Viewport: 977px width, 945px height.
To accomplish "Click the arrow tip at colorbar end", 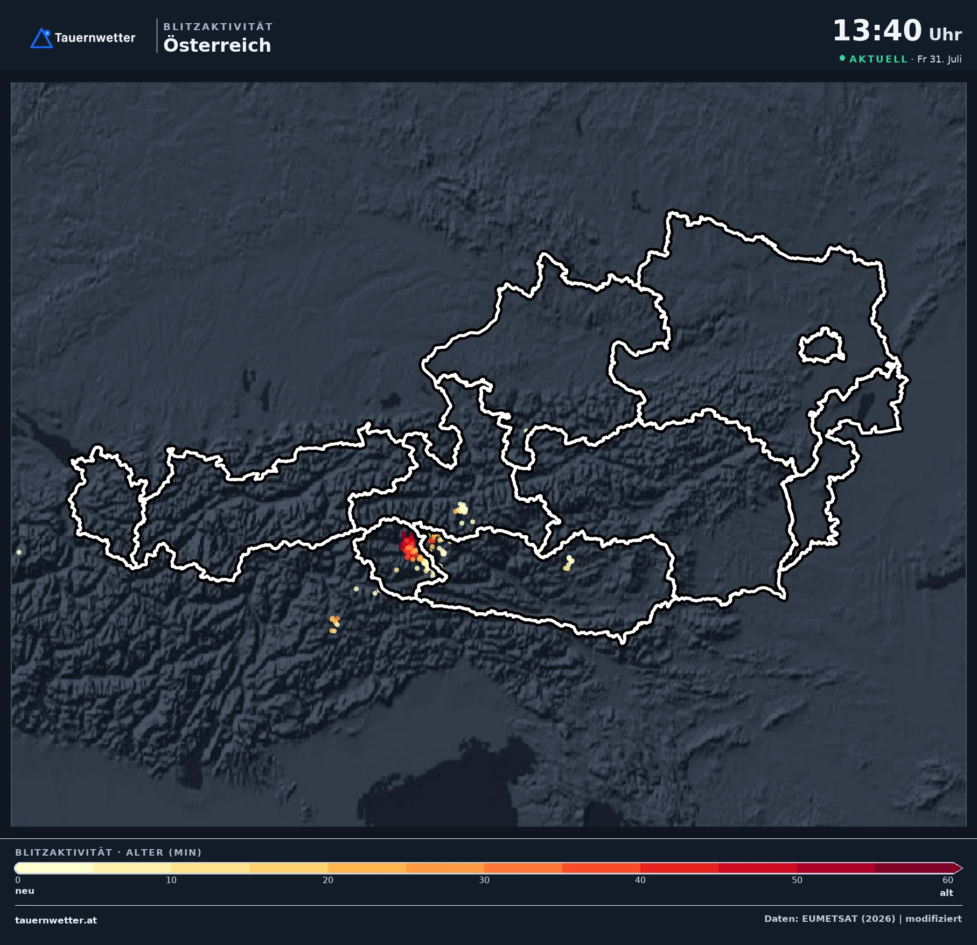I will pyautogui.click(x=958, y=868).
